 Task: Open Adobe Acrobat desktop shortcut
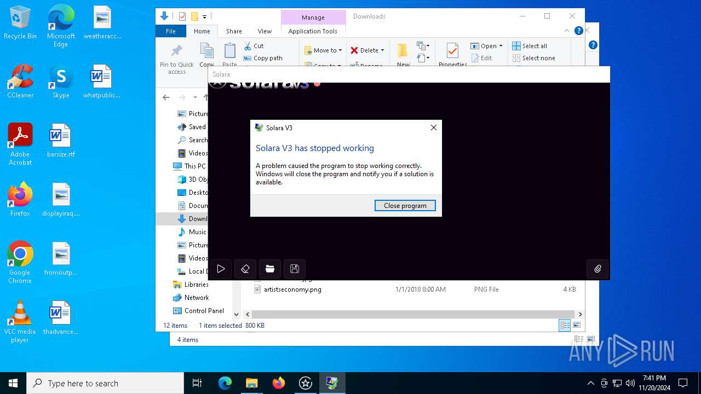pos(20,144)
